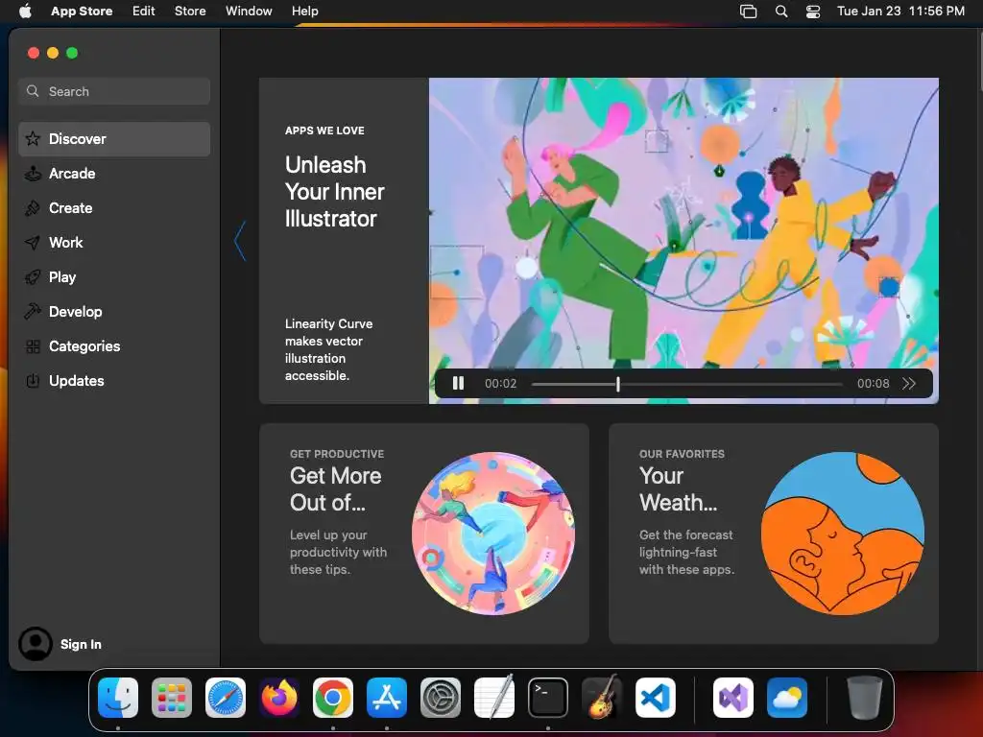This screenshot has height=737, width=983.
Task: Click the 00:08 remaining time
Action: [874, 384]
